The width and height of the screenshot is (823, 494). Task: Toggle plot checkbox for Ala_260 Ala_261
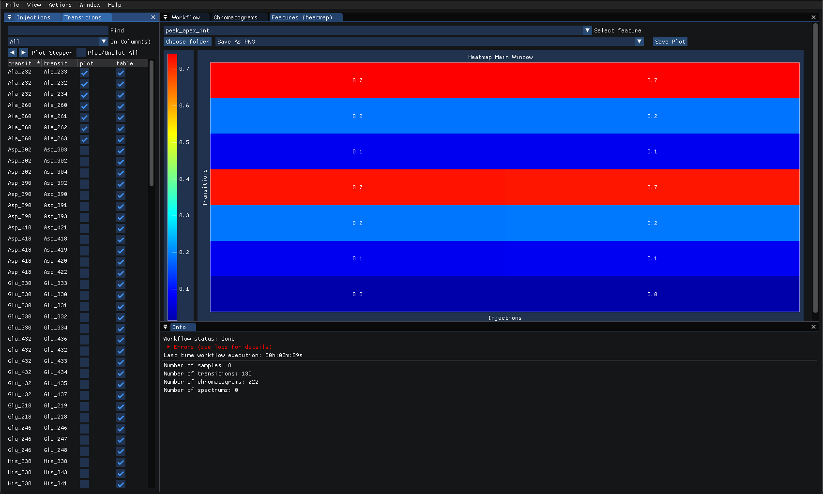84,117
